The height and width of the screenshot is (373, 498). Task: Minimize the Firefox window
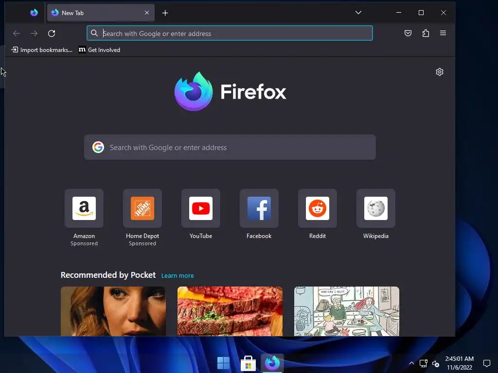click(x=399, y=13)
